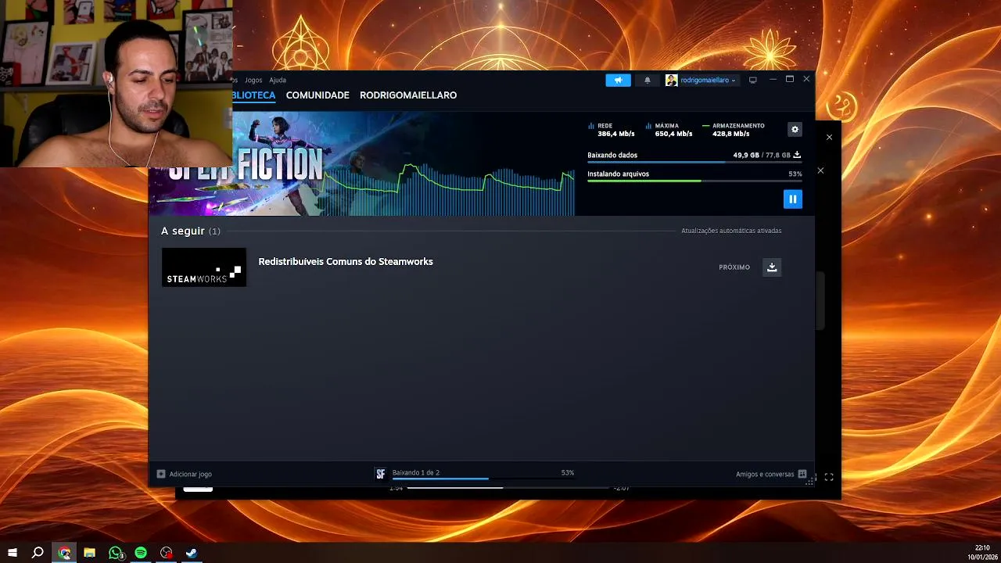Click the Instalando arquivos progress bar
Image resolution: width=1001 pixels, height=563 pixels.
(x=694, y=181)
